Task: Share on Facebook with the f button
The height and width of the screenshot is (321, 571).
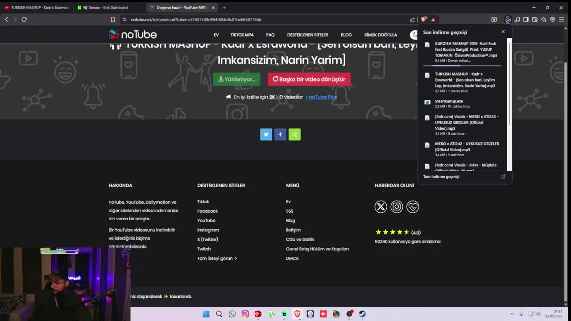Action: pos(281,134)
